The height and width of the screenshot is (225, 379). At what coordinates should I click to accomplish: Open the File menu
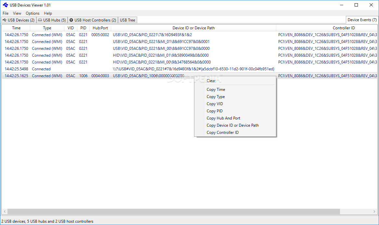[5, 13]
